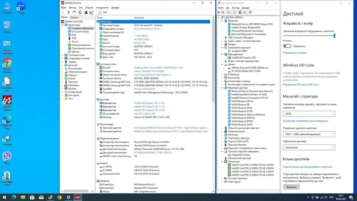Open Параметри Windows HD Color link
Viewport: 357px width, 201px height.
click(301, 85)
